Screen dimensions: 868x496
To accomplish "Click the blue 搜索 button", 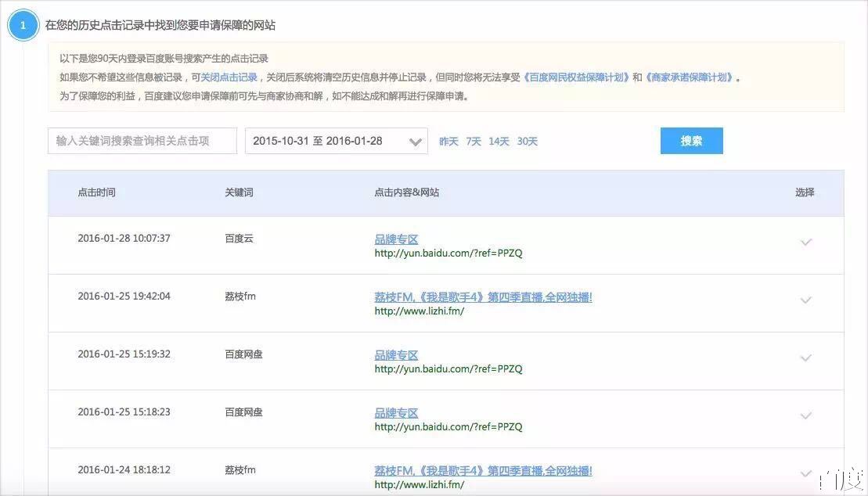I will tap(691, 141).
